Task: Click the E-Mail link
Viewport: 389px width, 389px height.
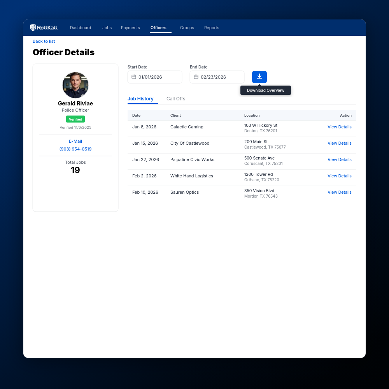Action: pos(75,141)
